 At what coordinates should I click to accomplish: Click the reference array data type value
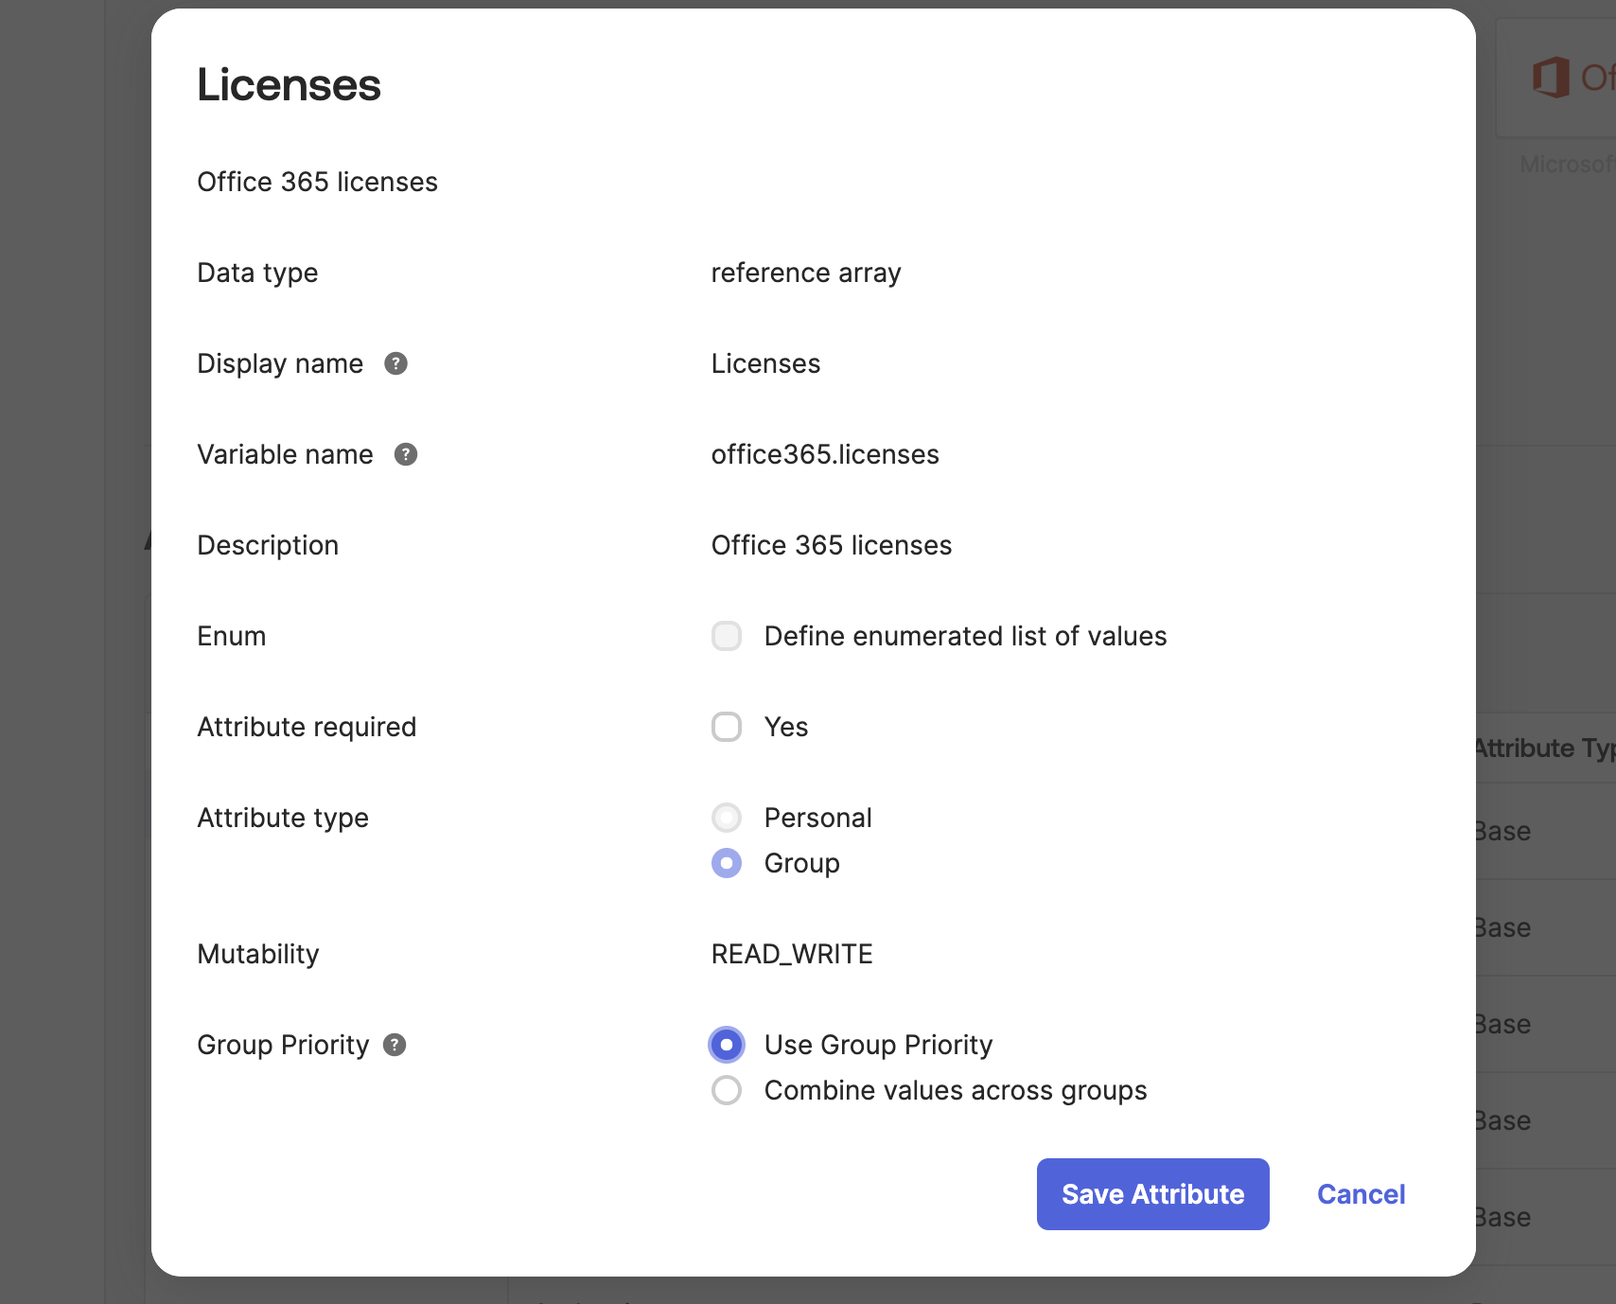pyautogui.click(x=806, y=273)
